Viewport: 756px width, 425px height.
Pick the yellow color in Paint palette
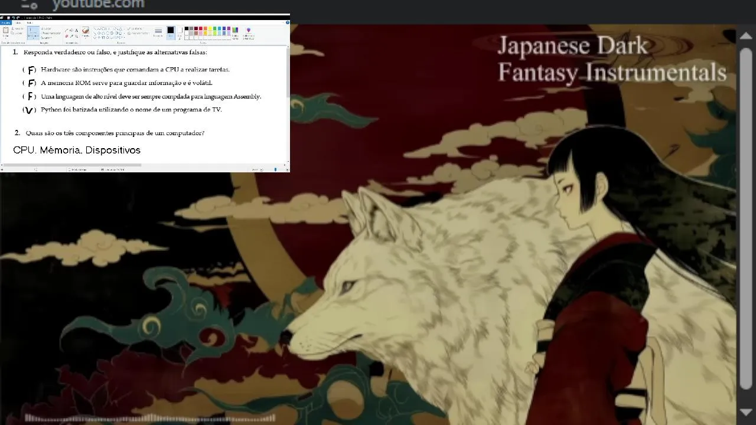coord(210,28)
